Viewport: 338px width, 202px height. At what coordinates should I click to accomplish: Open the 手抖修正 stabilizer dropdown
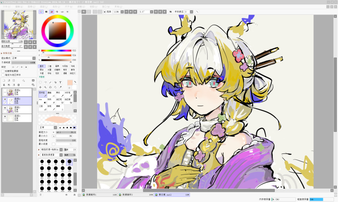191,12
